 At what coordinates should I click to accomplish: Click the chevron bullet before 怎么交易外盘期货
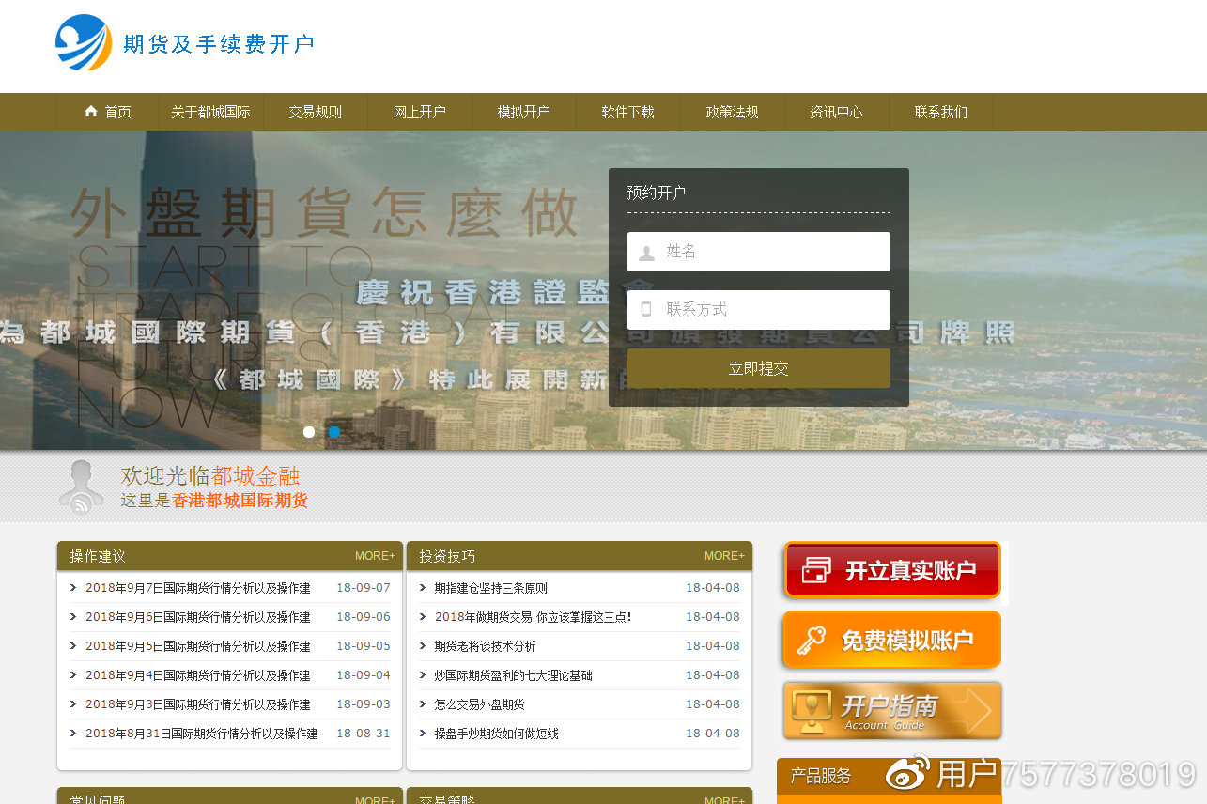click(x=423, y=704)
